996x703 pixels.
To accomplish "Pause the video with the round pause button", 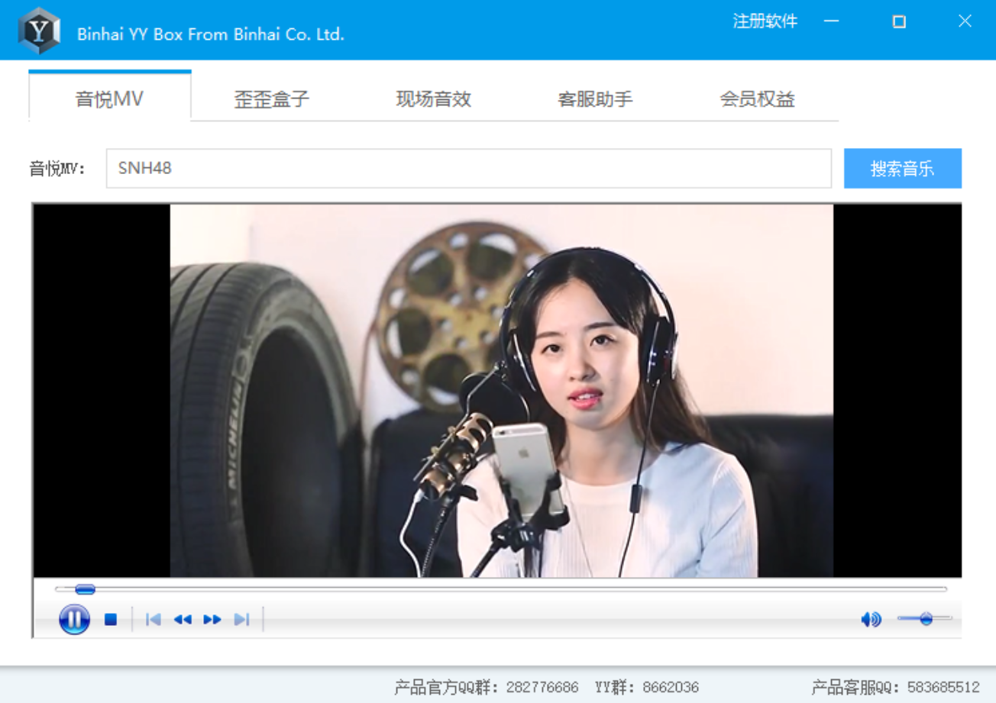I will [74, 619].
